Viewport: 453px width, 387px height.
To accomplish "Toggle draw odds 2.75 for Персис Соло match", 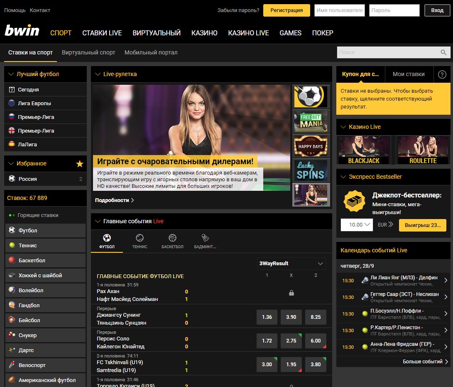I will tap(291, 341).
